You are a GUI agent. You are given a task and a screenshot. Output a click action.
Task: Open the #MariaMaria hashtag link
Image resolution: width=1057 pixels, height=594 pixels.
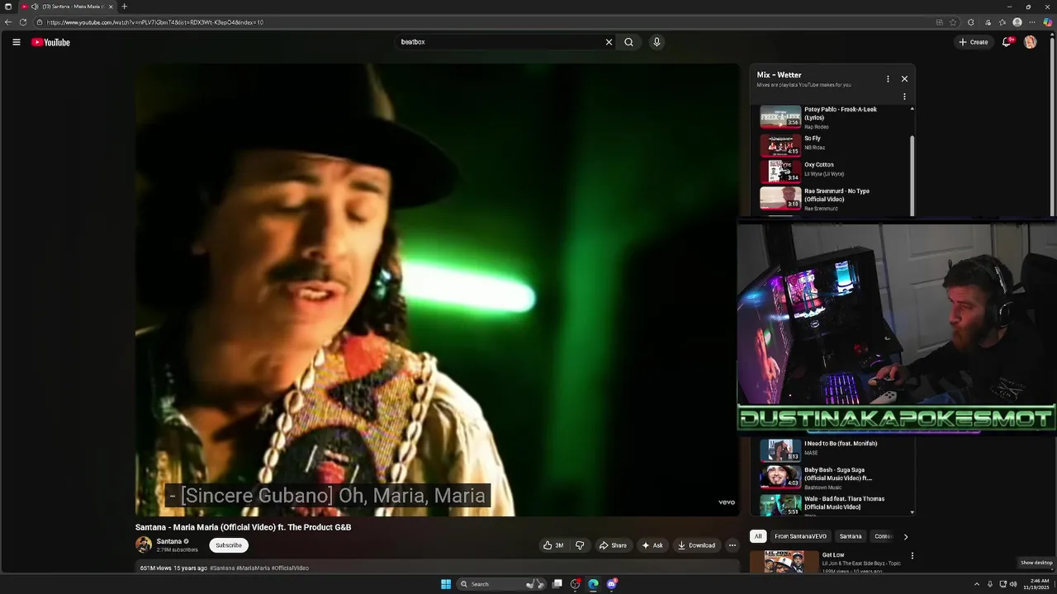point(254,568)
